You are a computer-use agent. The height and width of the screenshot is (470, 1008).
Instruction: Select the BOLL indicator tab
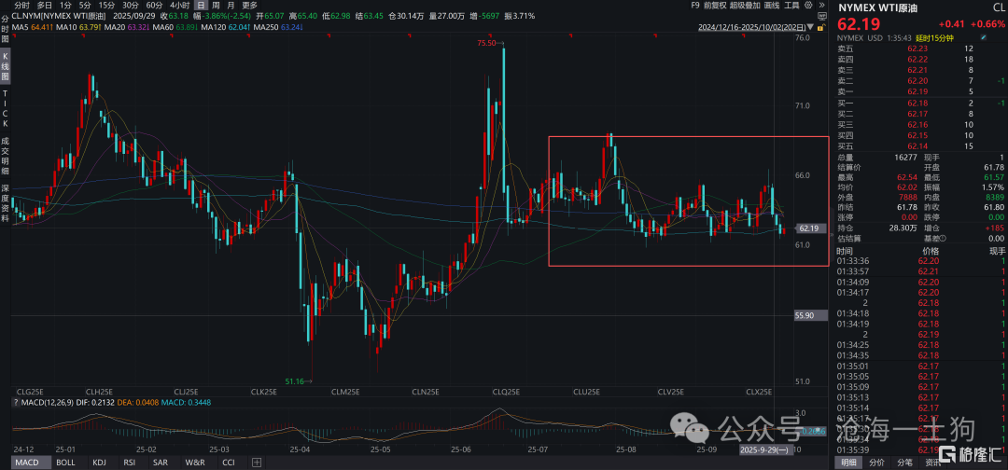[65, 463]
